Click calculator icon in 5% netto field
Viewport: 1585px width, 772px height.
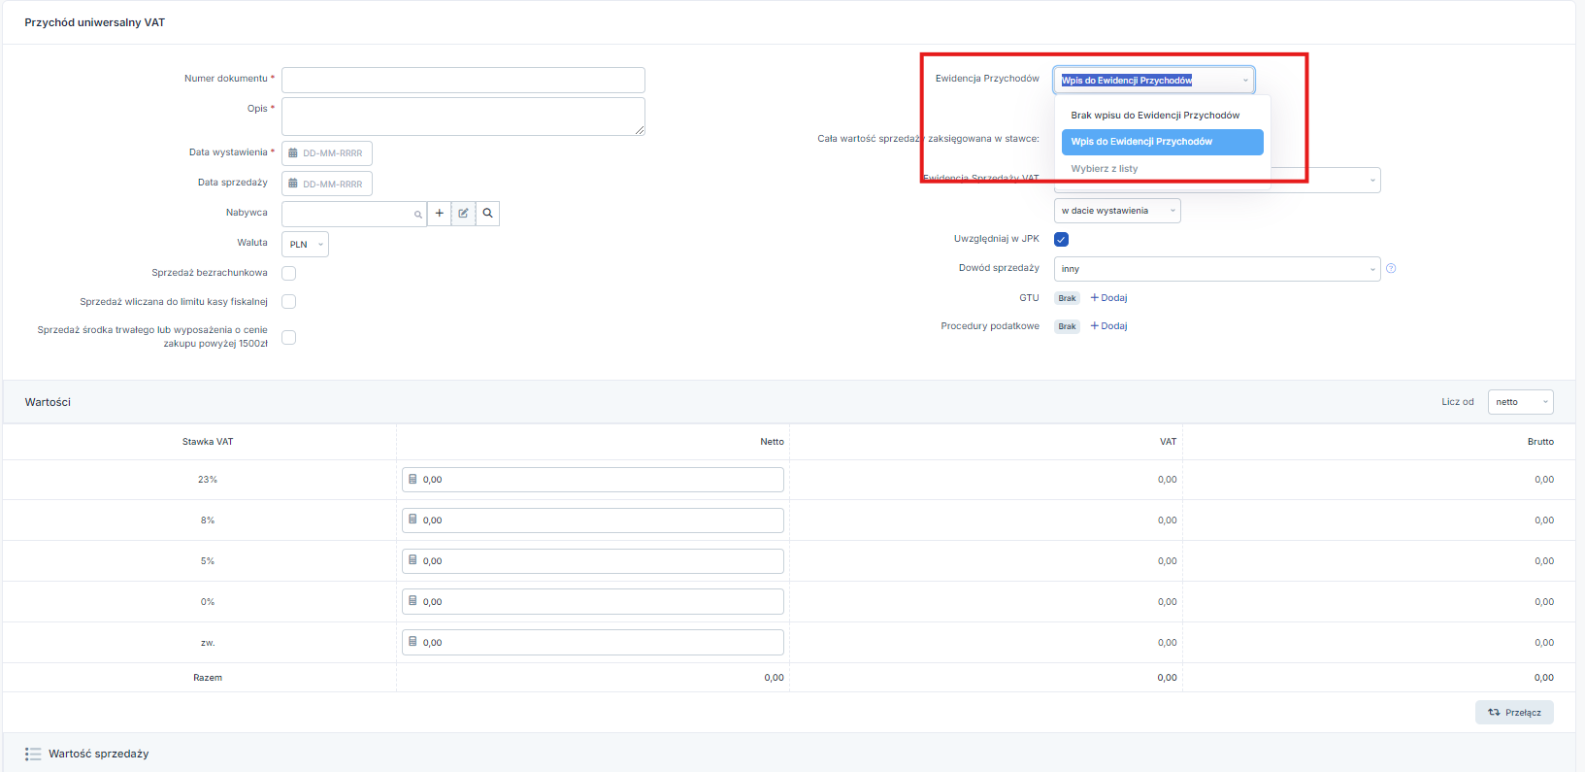tap(413, 561)
